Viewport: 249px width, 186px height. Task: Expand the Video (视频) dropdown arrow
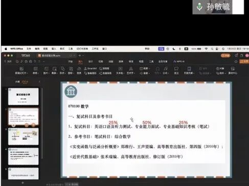(149, 68)
